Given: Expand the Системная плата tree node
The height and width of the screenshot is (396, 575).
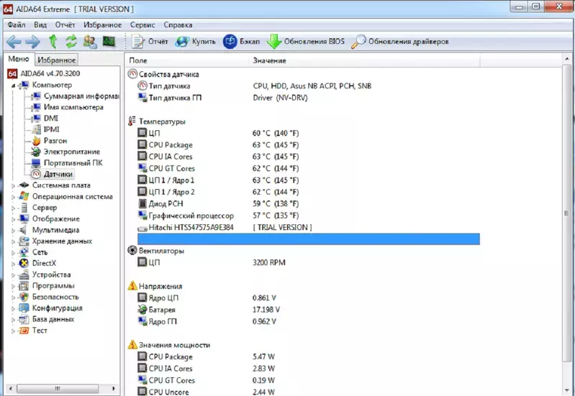Looking at the screenshot, I should click(13, 185).
